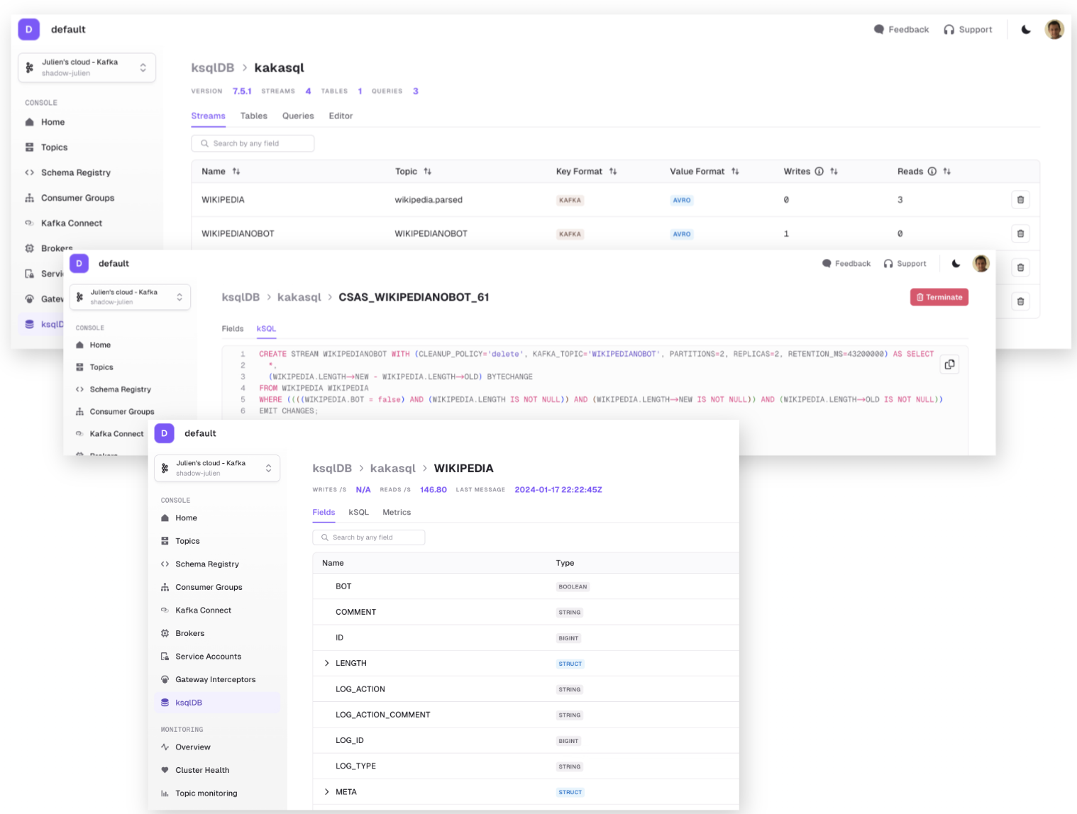Click Feedback in the back window
The height and width of the screenshot is (814, 1077).
click(x=901, y=30)
